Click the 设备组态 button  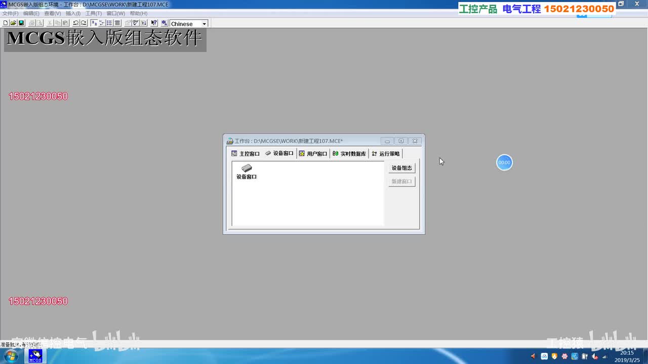coord(402,168)
